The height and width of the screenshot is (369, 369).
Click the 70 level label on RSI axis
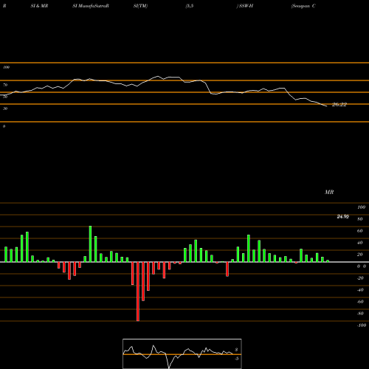pos(5,85)
